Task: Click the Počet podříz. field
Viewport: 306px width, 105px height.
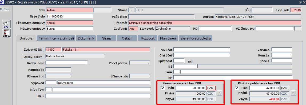Action: (140, 63)
